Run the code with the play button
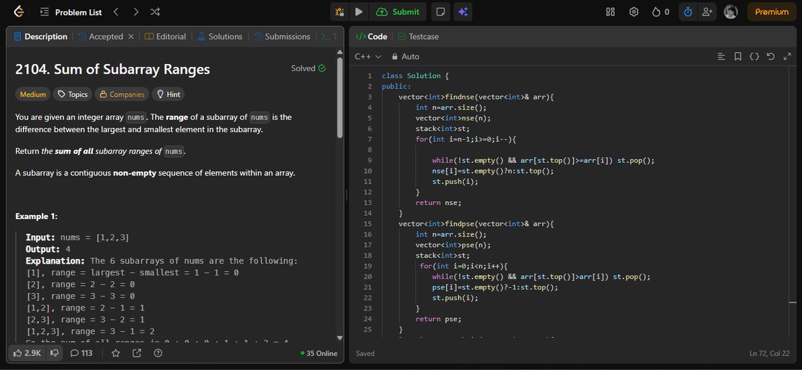This screenshot has width=802, height=370. 359,11
